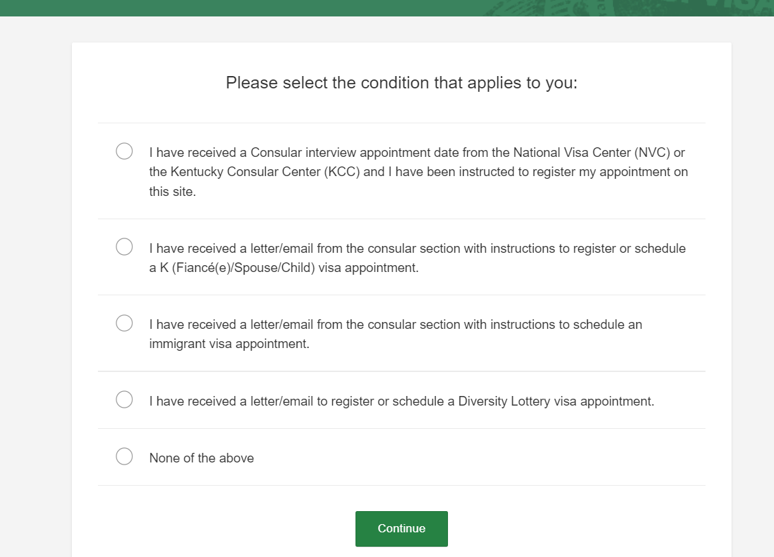Click the 'None of the above' label text

tap(201, 458)
